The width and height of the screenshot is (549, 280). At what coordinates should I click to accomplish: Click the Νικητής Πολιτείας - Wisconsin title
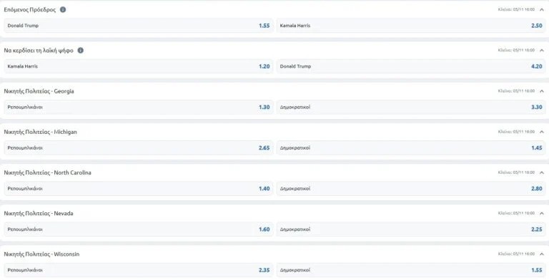[x=41, y=254]
